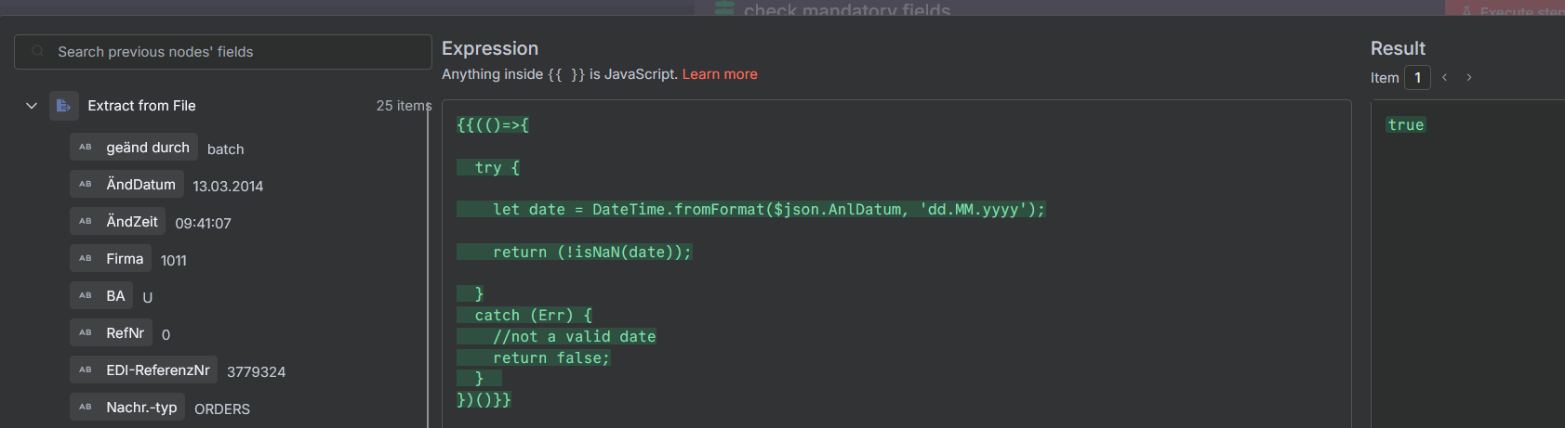Go to the next result item

coord(1469,78)
